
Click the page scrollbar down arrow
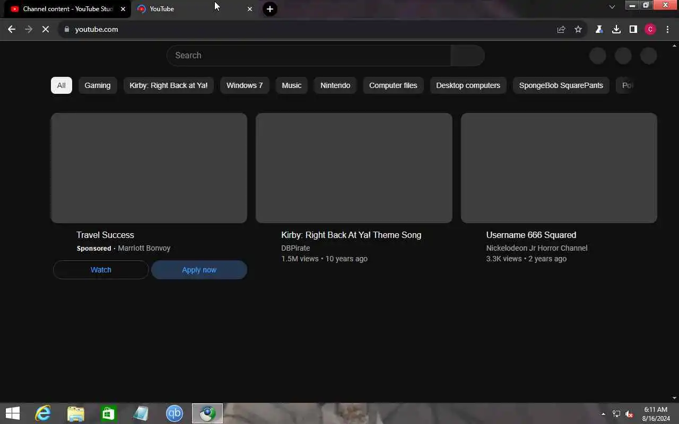(x=675, y=398)
